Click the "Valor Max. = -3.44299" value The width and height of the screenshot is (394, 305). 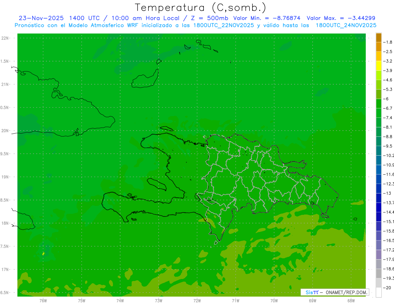pyautogui.click(x=341, y=18)
